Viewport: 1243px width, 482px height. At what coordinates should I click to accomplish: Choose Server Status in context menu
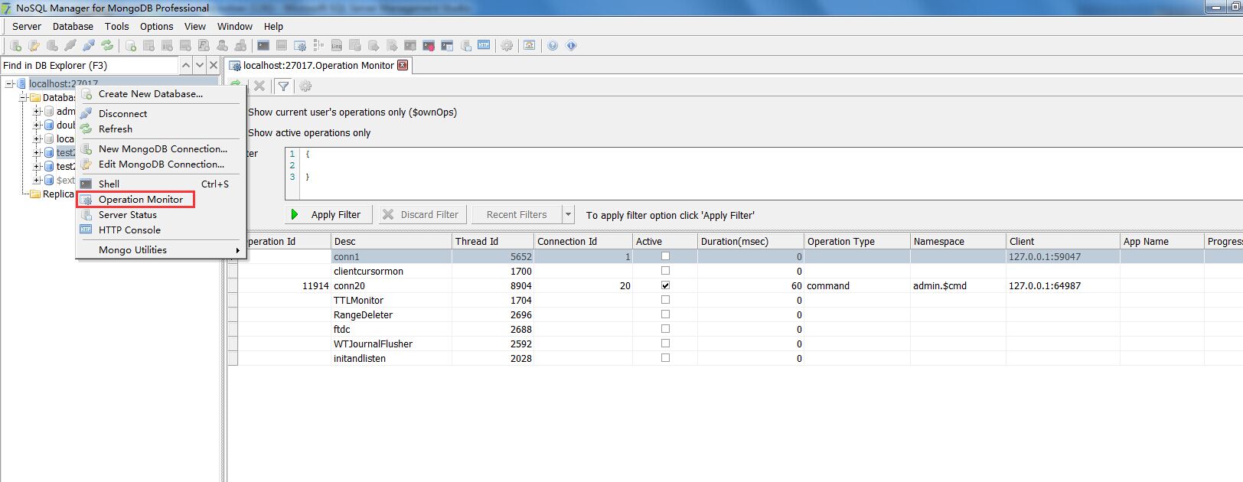(x=127, y=215)
